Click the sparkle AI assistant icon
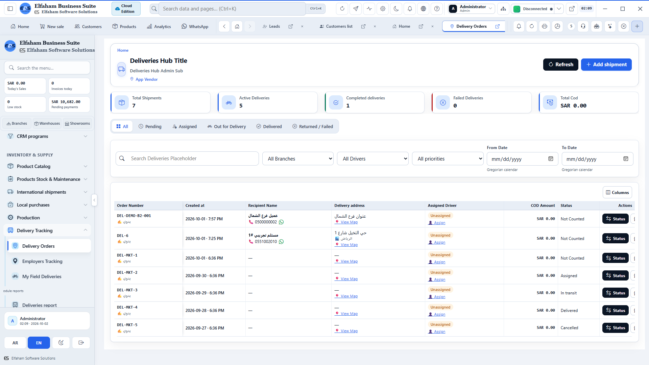Screen dimensions: 649x365 pos(610,26)
